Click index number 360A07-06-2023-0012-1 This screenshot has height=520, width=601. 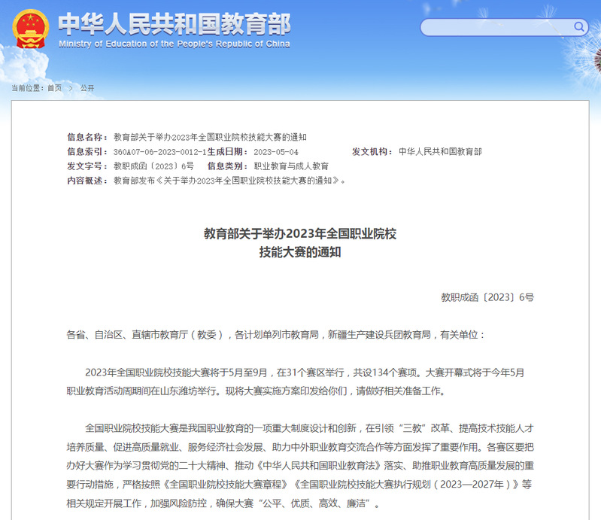(x=159, y=152)
